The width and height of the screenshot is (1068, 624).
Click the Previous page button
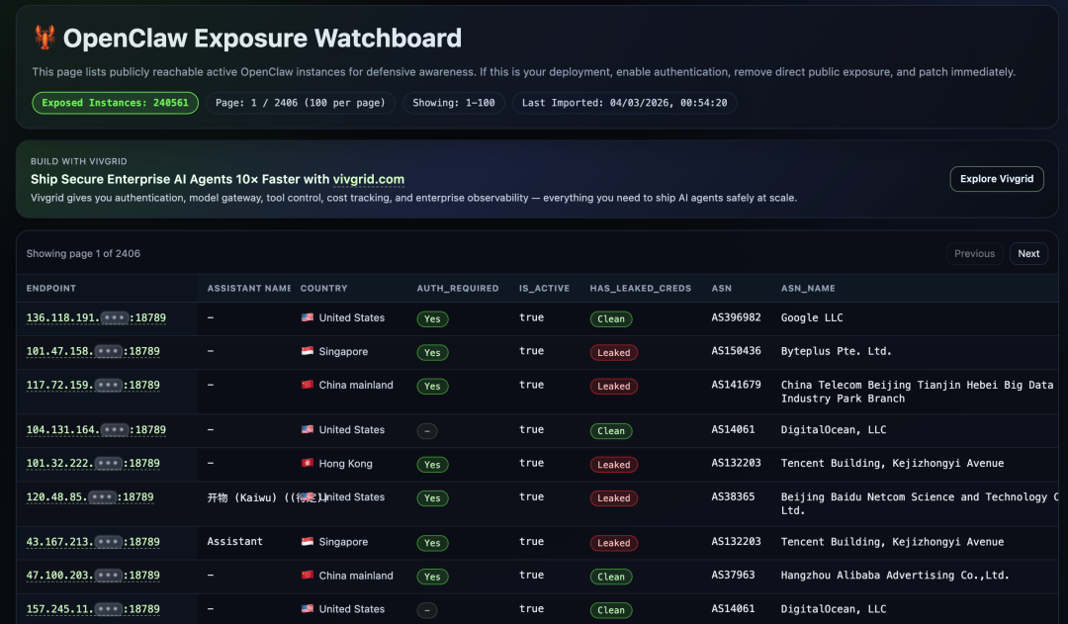[974, 254]
